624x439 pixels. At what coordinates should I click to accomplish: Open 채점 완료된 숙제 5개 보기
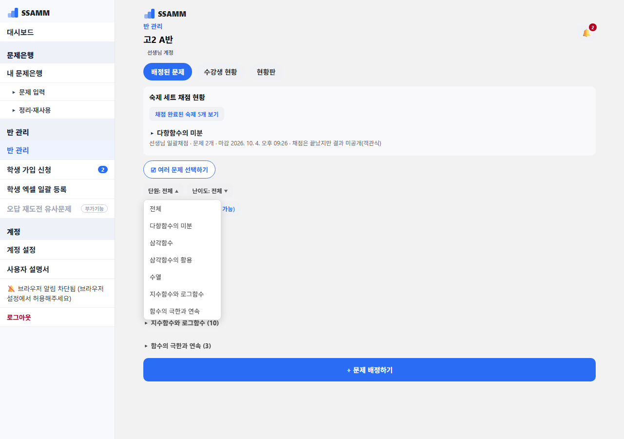click(x=187, y=114)
